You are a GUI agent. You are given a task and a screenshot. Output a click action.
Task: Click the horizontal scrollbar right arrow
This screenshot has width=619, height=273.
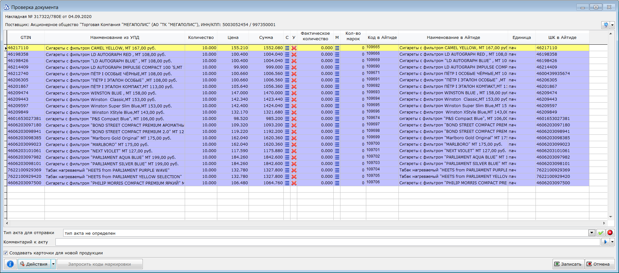(604, 223)
